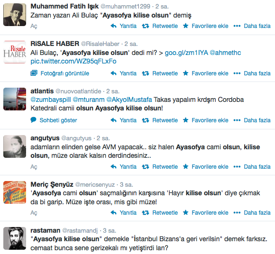The image size is (275, 254).
Task: Open goo.gl/zm1IYA link
Action: click(x=186, y=53)
